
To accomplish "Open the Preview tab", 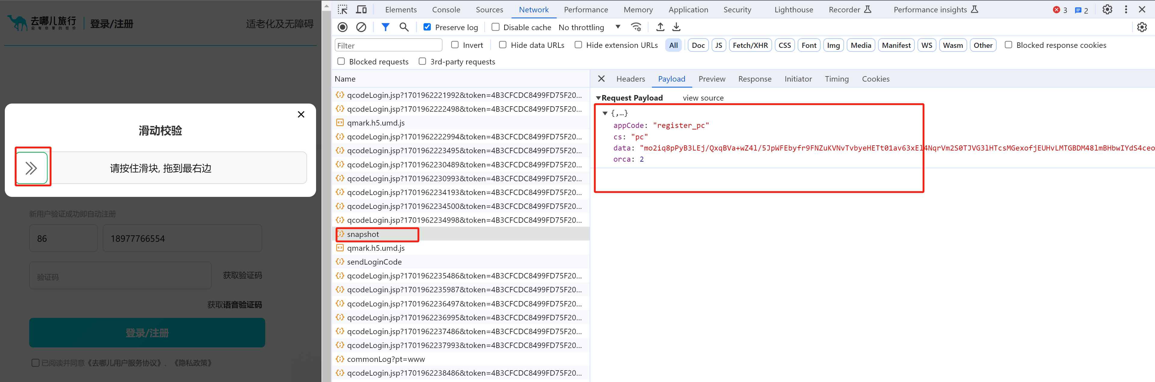I will point(712,79).
